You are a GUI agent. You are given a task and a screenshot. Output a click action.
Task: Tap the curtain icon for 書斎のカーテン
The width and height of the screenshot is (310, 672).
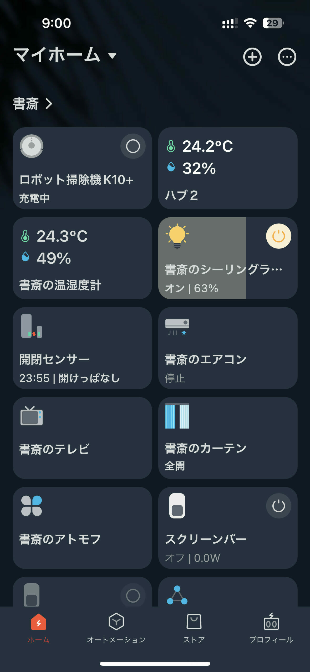(x=177, y=416)
